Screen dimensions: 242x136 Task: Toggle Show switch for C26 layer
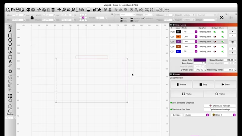(x=223, y=46)
